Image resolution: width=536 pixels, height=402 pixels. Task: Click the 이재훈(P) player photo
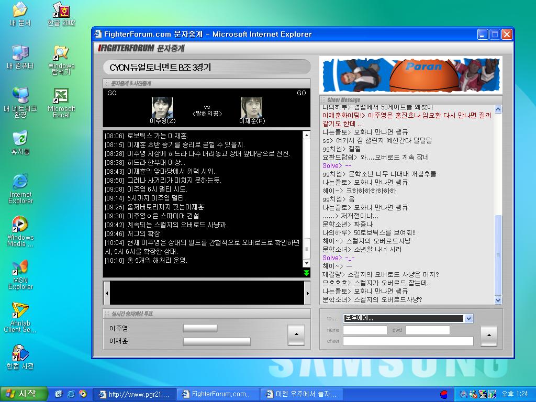tap(252, 108)
